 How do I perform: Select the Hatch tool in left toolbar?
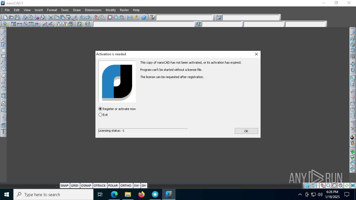click(3, 96)
